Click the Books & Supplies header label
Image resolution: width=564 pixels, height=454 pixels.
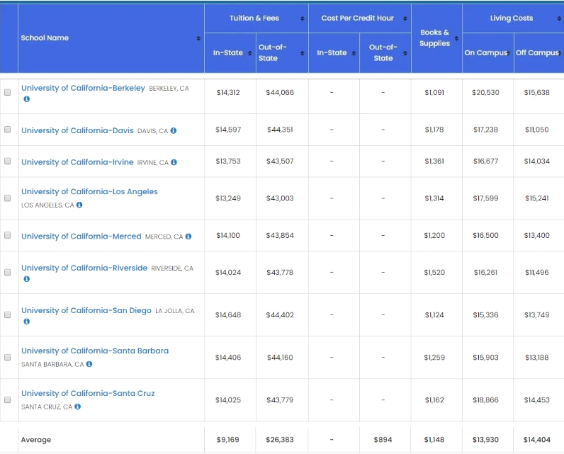(434, 38)
